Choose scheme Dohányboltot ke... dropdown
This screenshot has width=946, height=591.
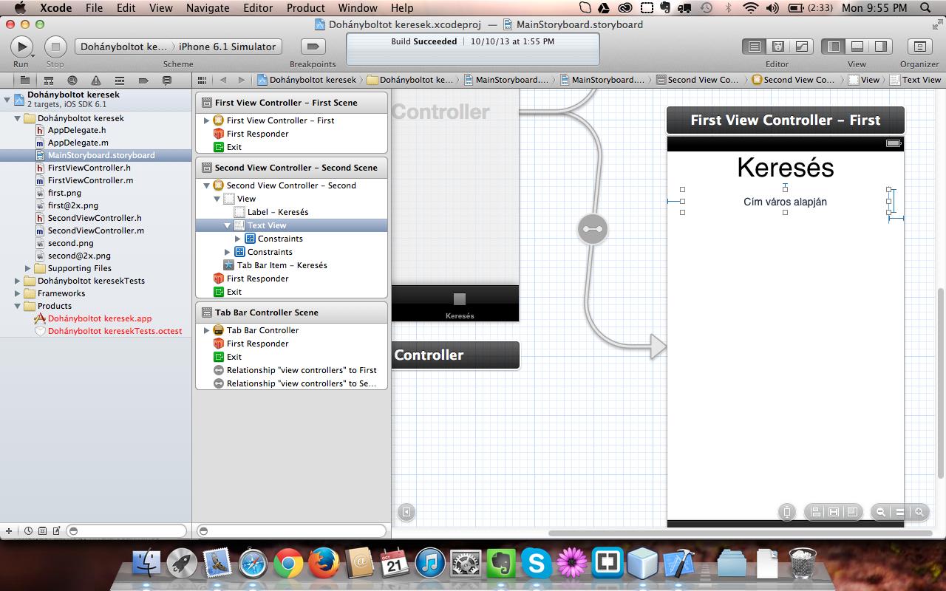(124, 47)
